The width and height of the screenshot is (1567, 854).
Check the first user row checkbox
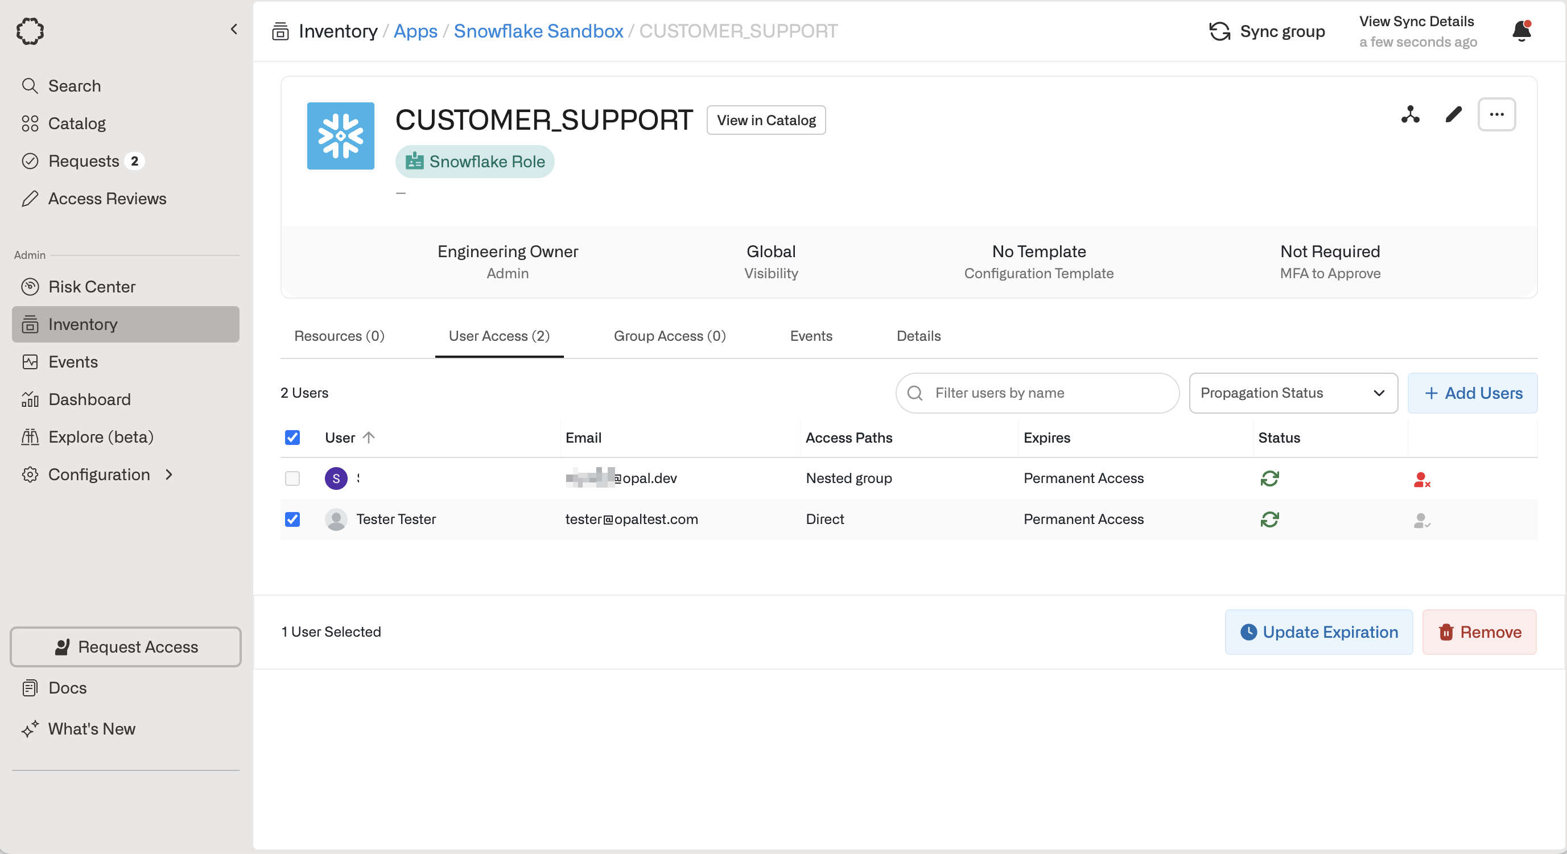click(x=292, y=478)
